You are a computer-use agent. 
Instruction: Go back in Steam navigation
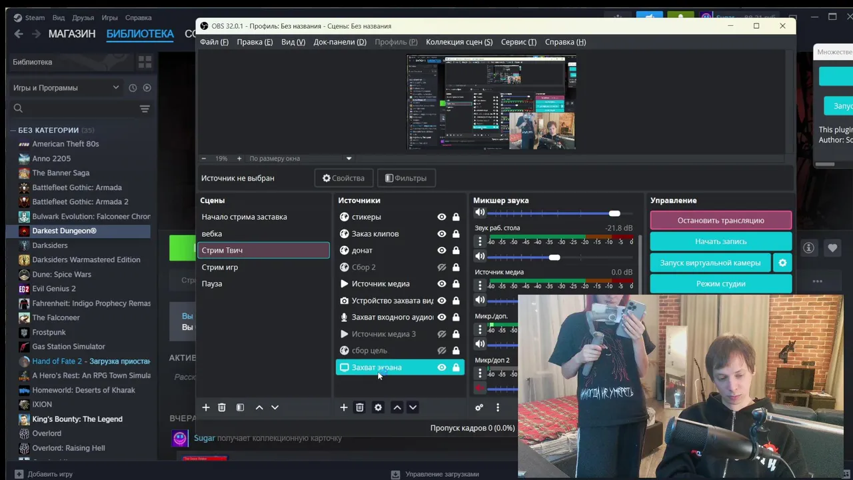19,34
